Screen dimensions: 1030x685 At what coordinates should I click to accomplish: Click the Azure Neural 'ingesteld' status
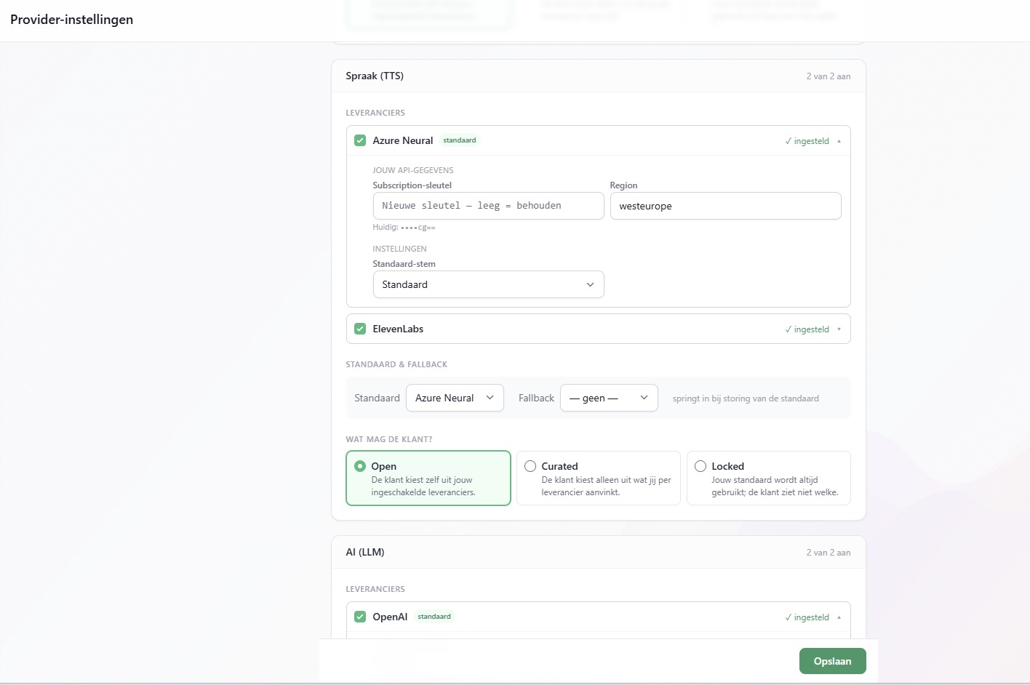[x=807, y=141]
